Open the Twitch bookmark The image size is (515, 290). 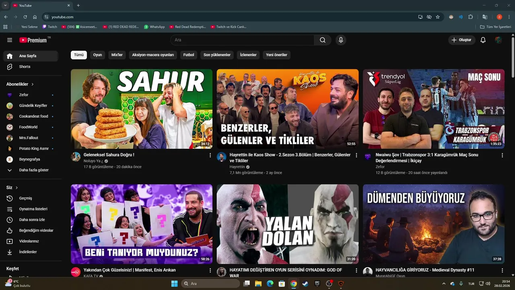point(50,27)
